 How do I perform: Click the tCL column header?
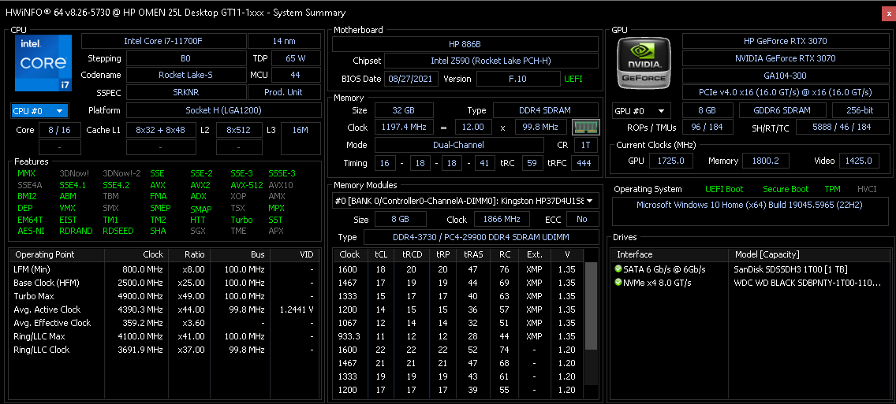380,254
